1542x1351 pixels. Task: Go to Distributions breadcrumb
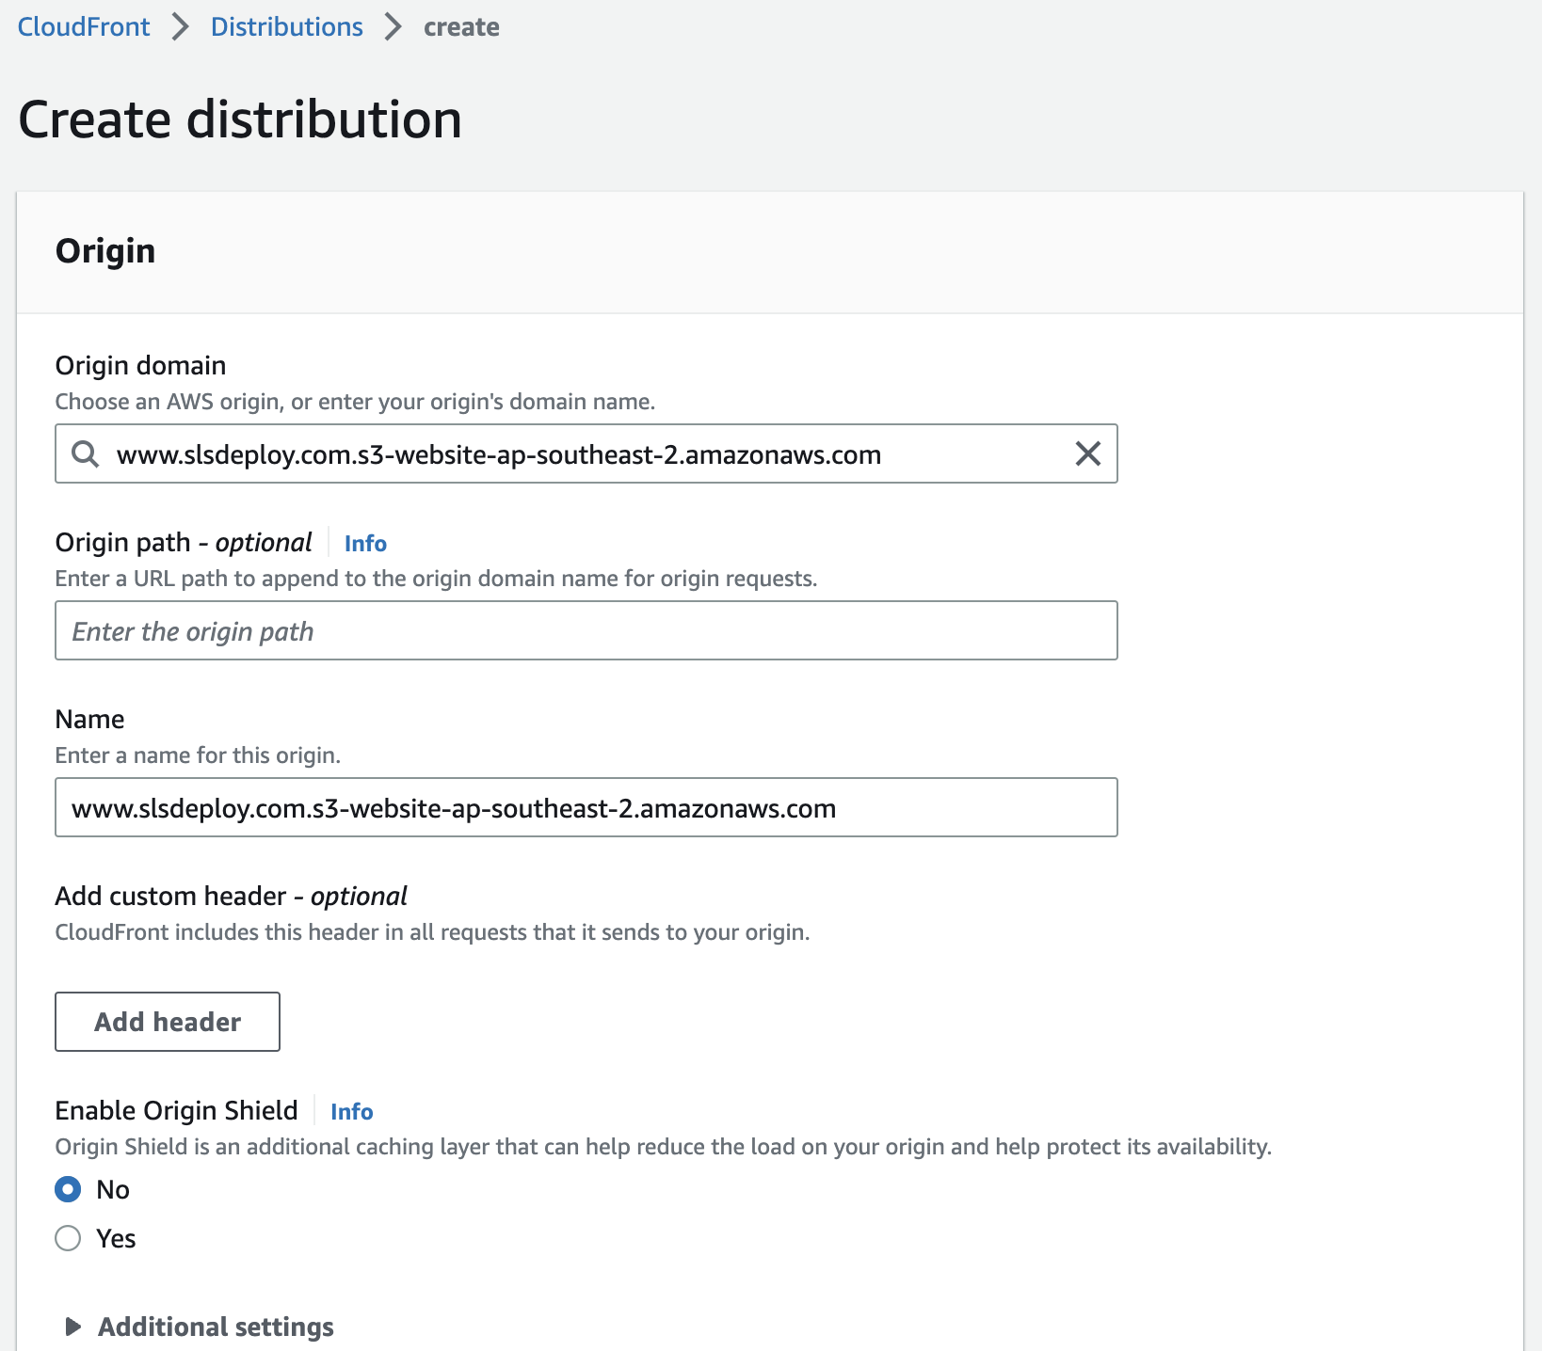[286, 26]
